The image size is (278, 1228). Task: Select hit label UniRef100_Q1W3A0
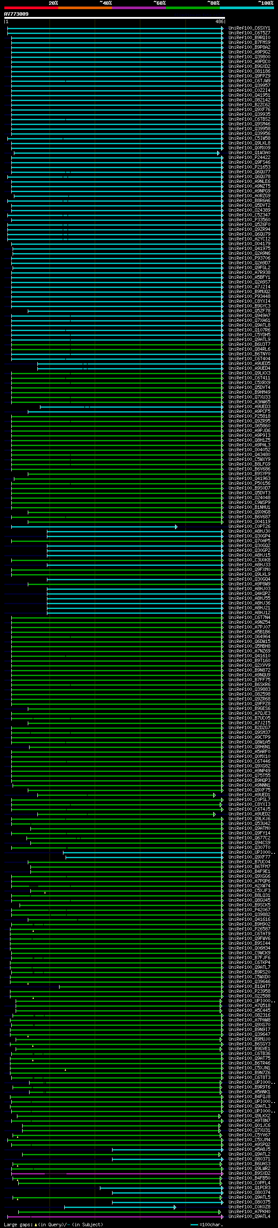point(249,152)
